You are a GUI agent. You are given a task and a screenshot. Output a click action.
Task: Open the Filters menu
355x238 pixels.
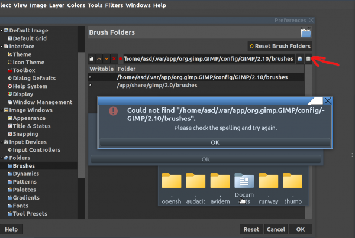tap(114, 5)
